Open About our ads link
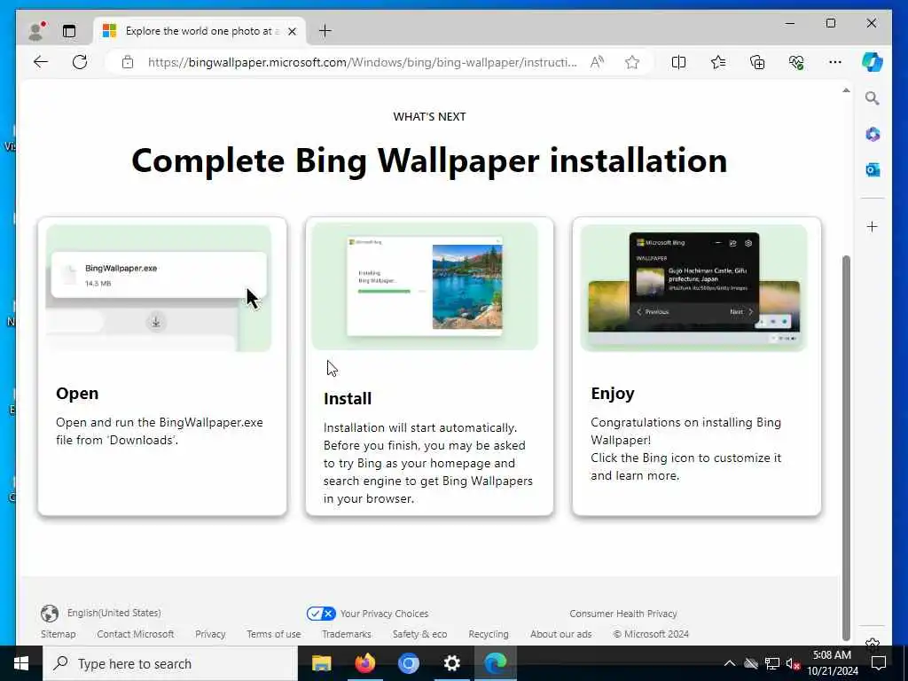Image resolution: width=908 pixels, height=681 pixels. tap(560, 634)
